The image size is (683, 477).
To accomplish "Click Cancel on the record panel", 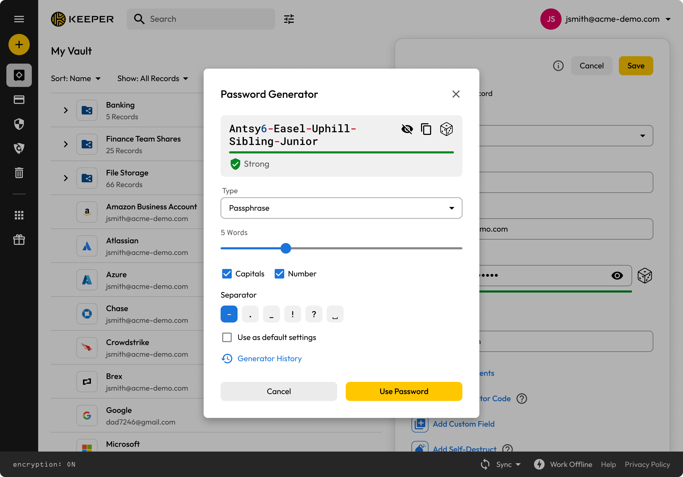I will pyautogui.click(x=591, y=66).
